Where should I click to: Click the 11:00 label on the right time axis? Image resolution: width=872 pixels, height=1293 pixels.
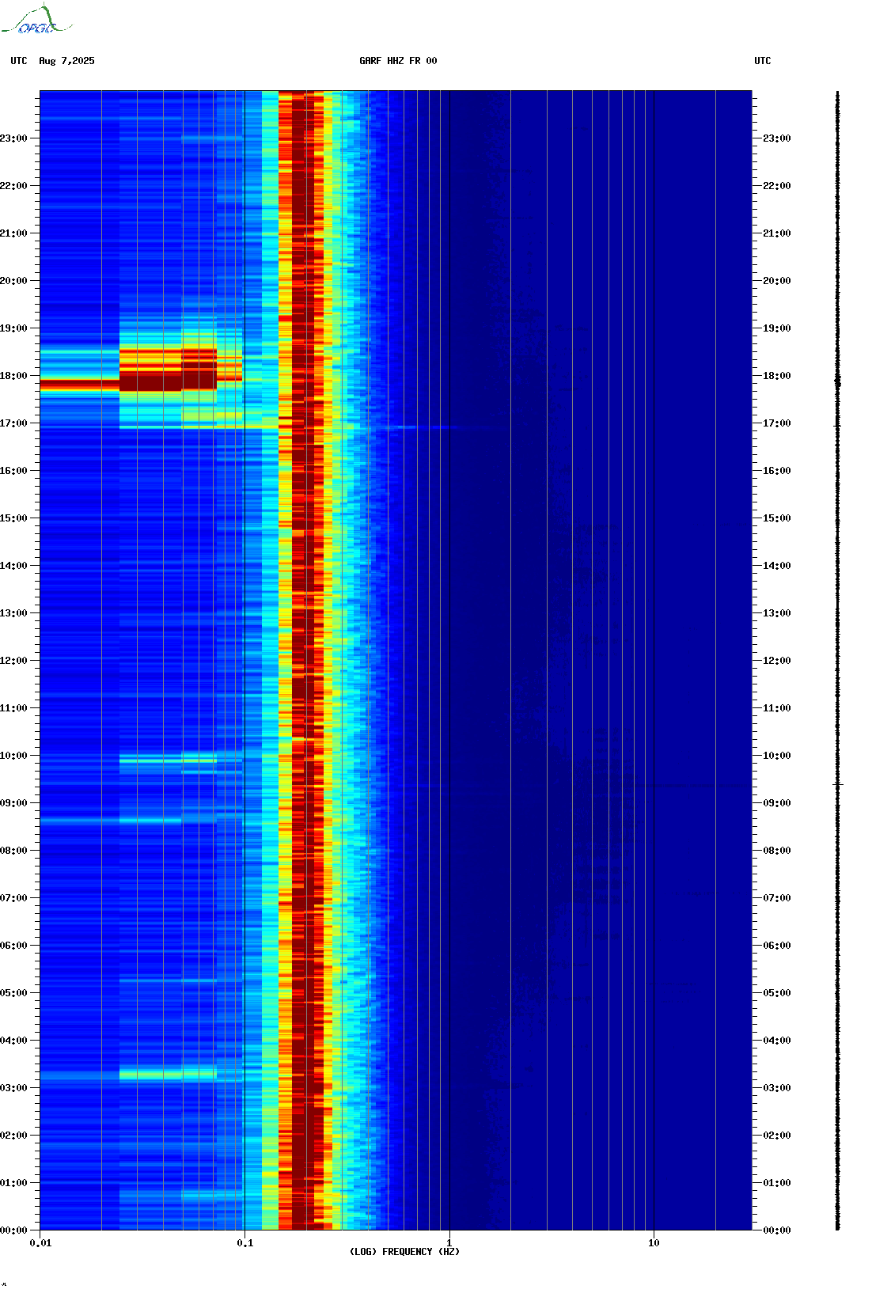pyautogui.click(x=777, y=708)
